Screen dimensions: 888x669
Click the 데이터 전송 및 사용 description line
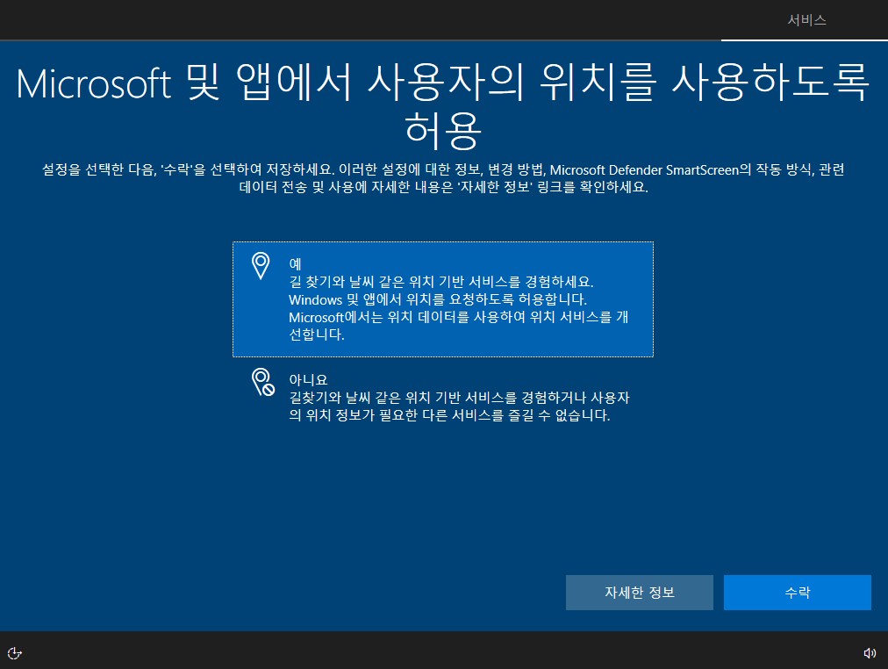tap(443, 187)
